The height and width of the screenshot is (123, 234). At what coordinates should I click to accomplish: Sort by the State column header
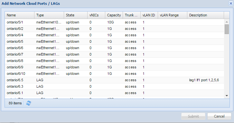76,15
